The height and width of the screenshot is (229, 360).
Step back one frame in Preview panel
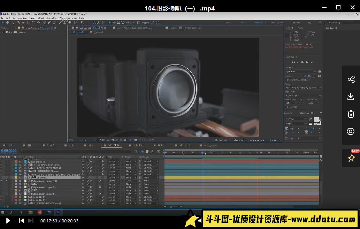[x=298, y=62]
